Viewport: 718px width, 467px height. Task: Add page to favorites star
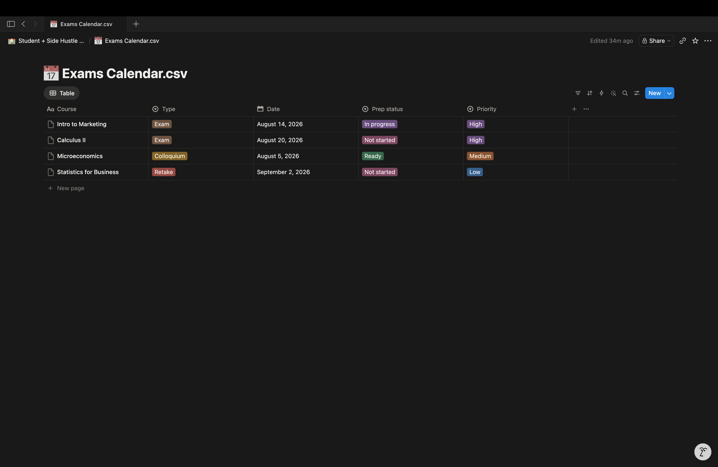[695, 41]
